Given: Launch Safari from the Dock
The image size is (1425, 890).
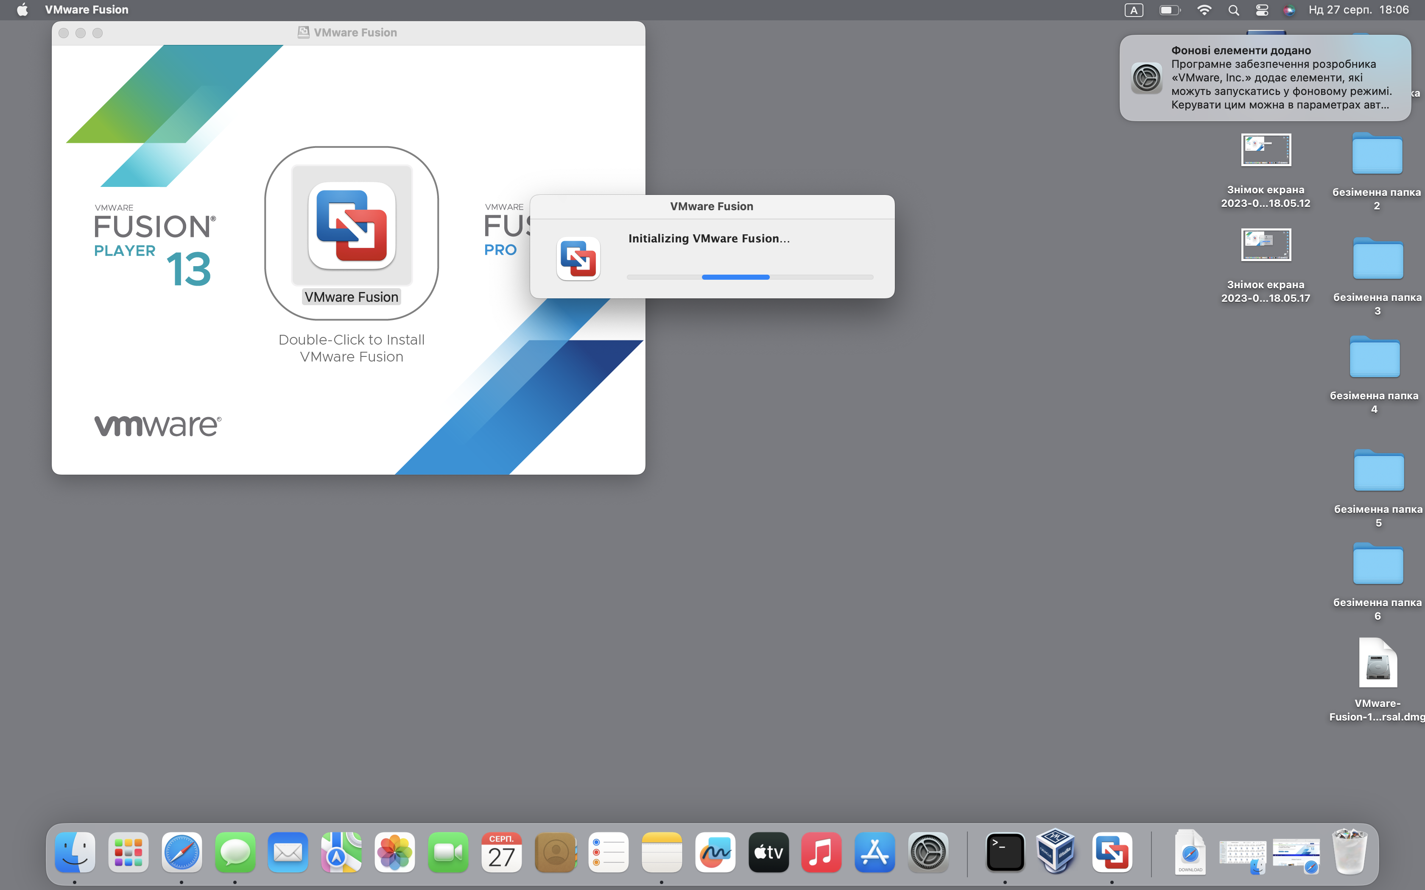Looking at the screenshot, I should 182,852.
